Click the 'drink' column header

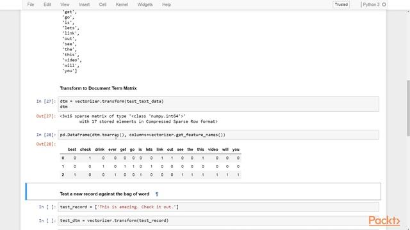(100, 149)
